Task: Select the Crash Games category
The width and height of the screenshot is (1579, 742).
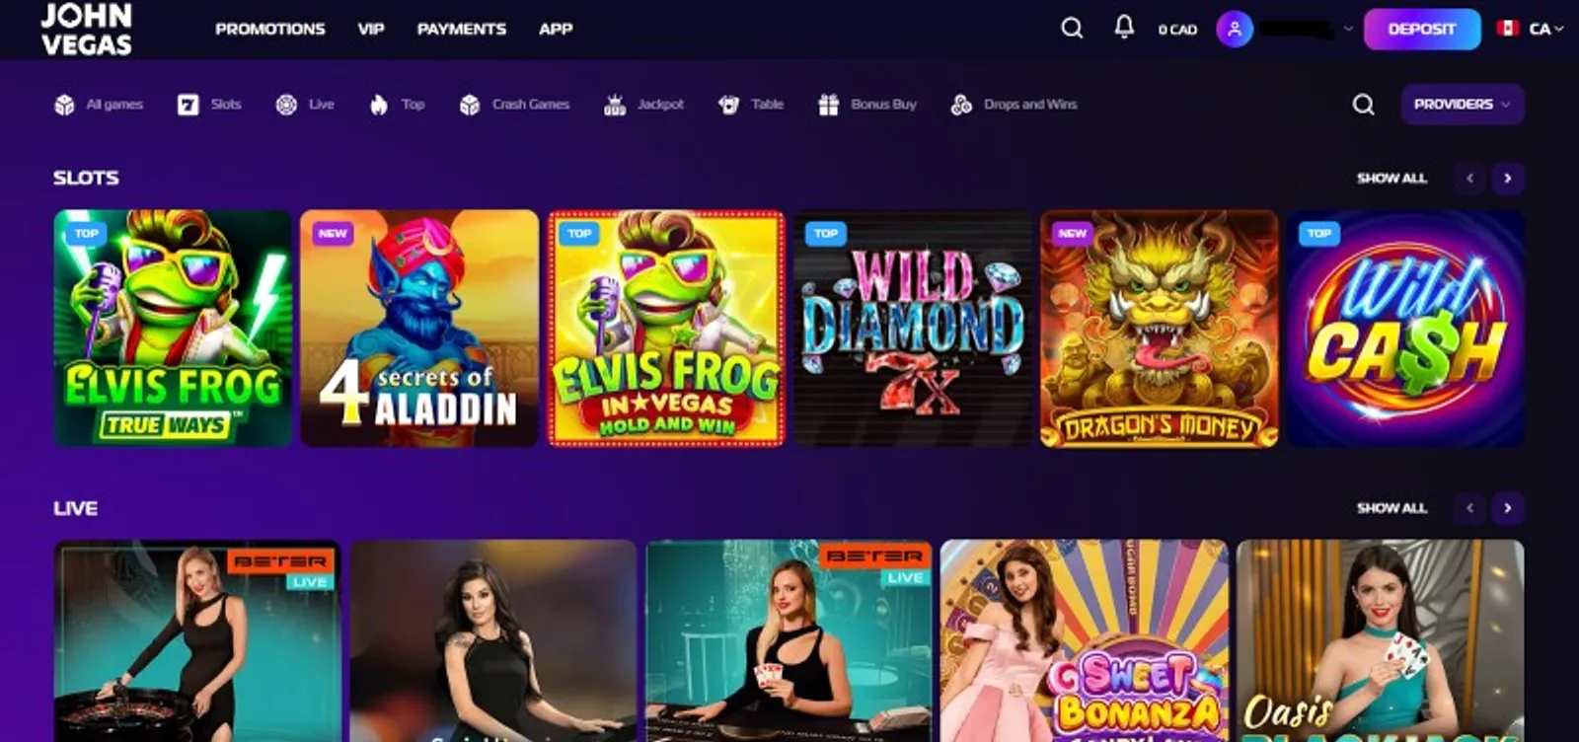Action: pos(531,105)
